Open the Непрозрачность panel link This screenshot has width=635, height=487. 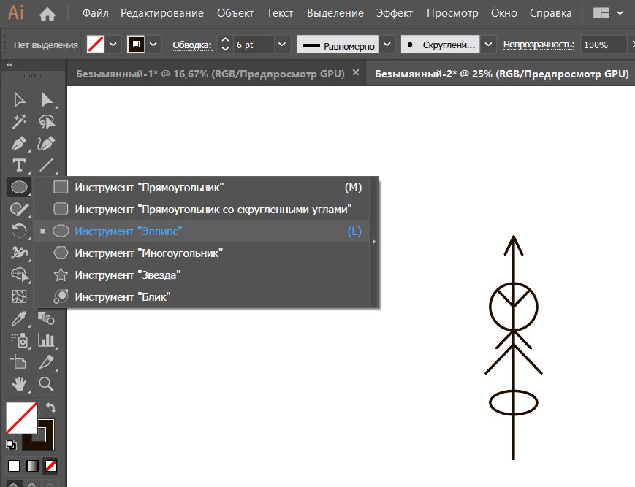539,45
